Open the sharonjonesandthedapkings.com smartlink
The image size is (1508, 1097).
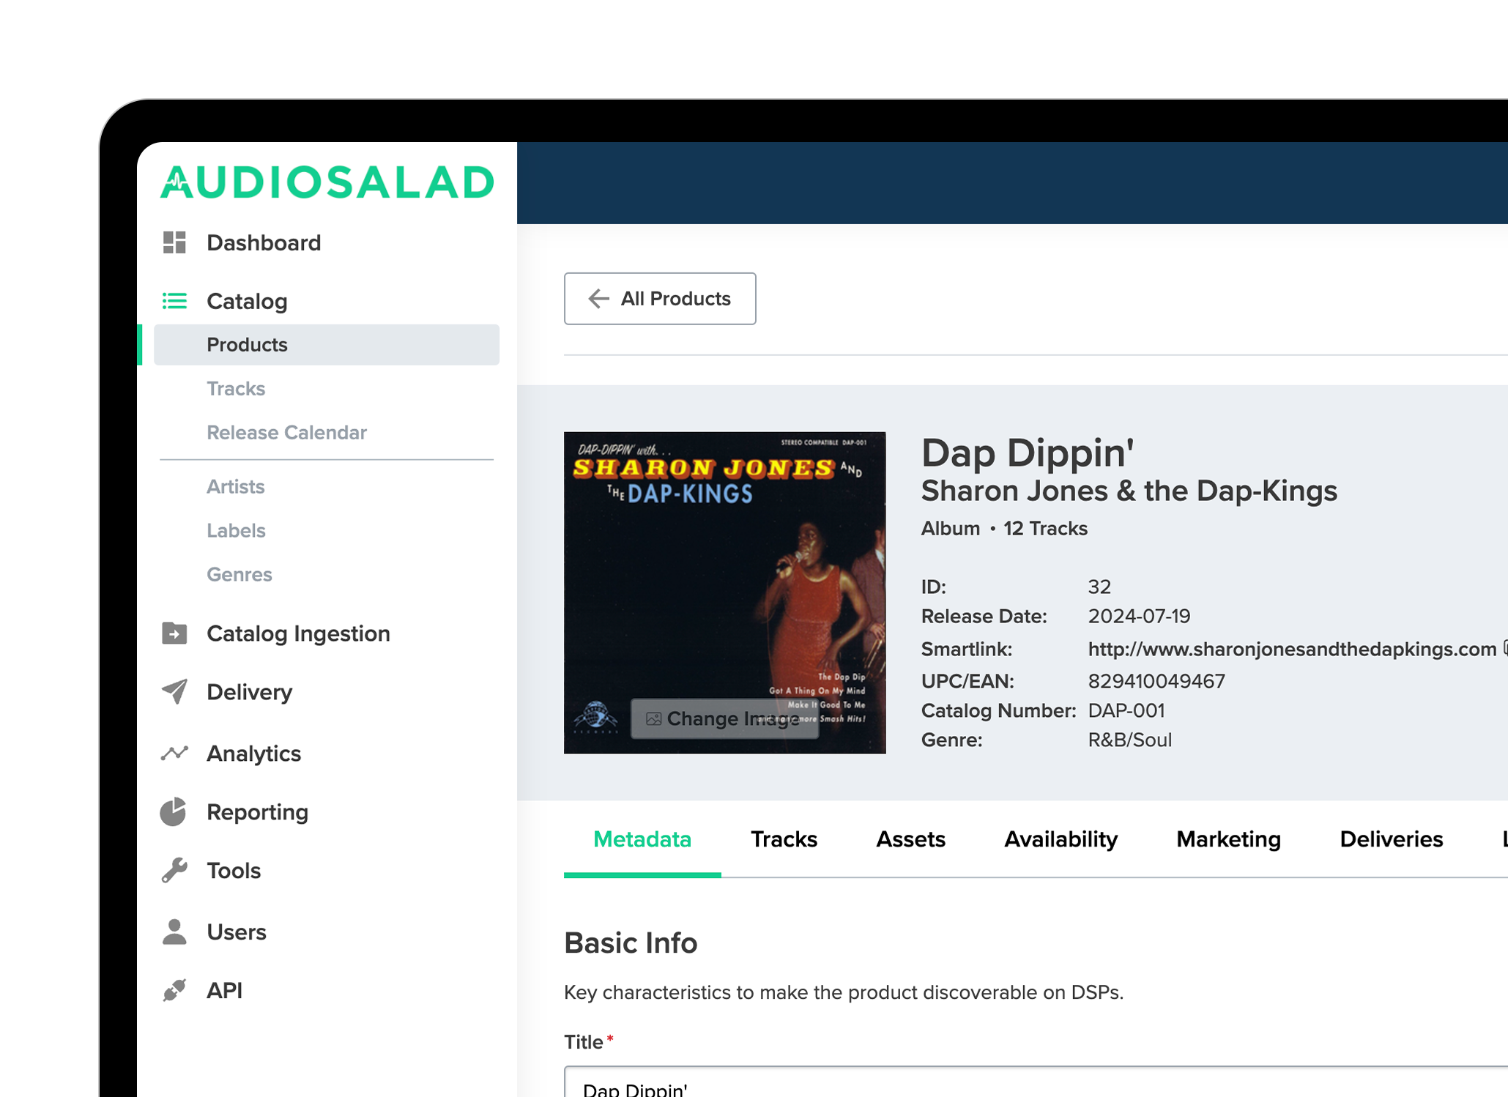(1291, 649)
